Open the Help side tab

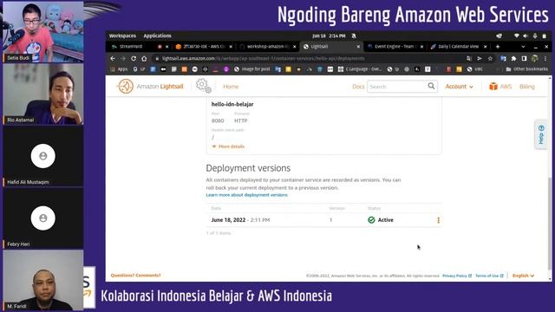[541, 134]
